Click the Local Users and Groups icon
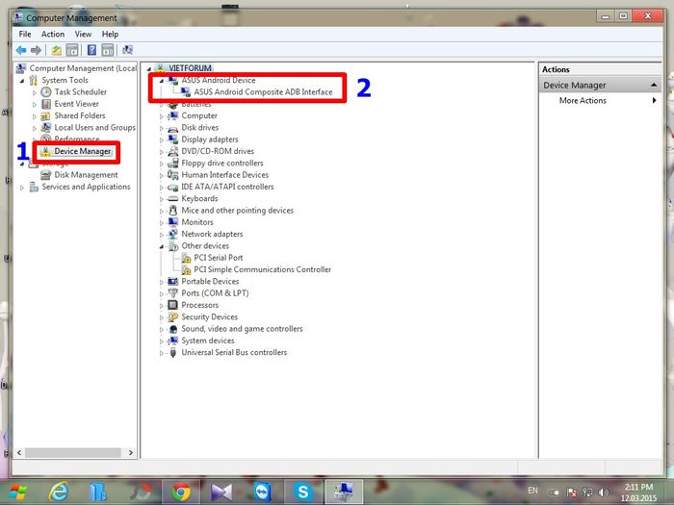This screenshot has height=505, width=674. pyautogui.click(x=46, y=128)
